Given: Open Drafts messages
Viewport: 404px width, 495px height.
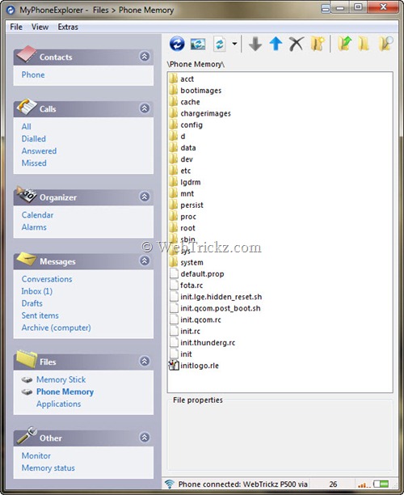Looking at the screenshot, I should pos(32,303).
